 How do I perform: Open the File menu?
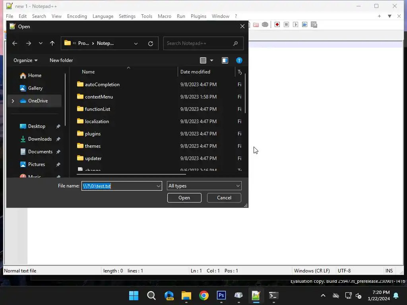(x=10, y=16)
